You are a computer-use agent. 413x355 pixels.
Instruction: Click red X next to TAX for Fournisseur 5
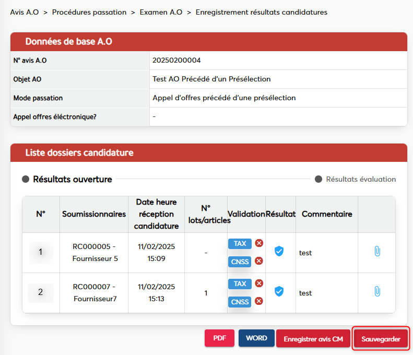pyautogui.click(x=259, y=243)
